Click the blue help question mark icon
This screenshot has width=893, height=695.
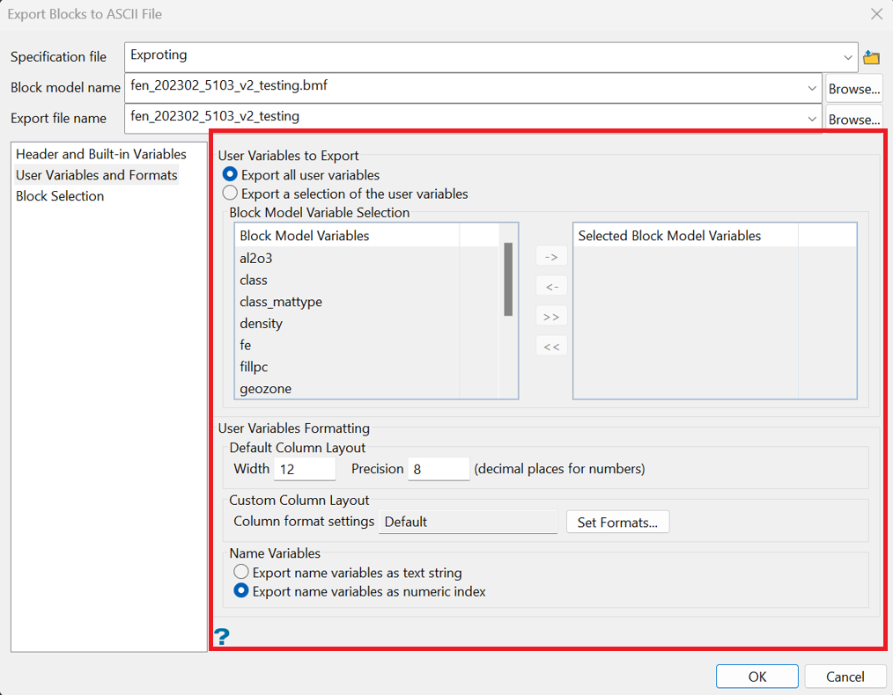point(222,636)
